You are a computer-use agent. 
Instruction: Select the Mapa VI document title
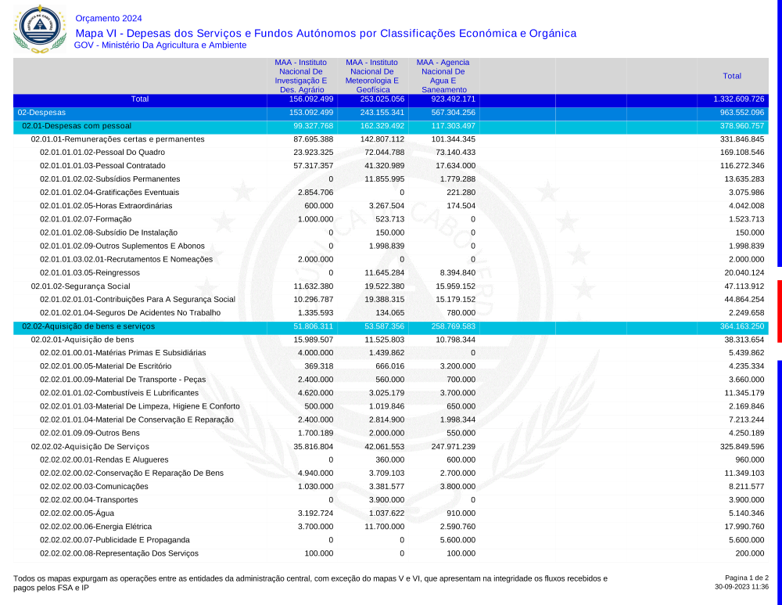point(325,33)
